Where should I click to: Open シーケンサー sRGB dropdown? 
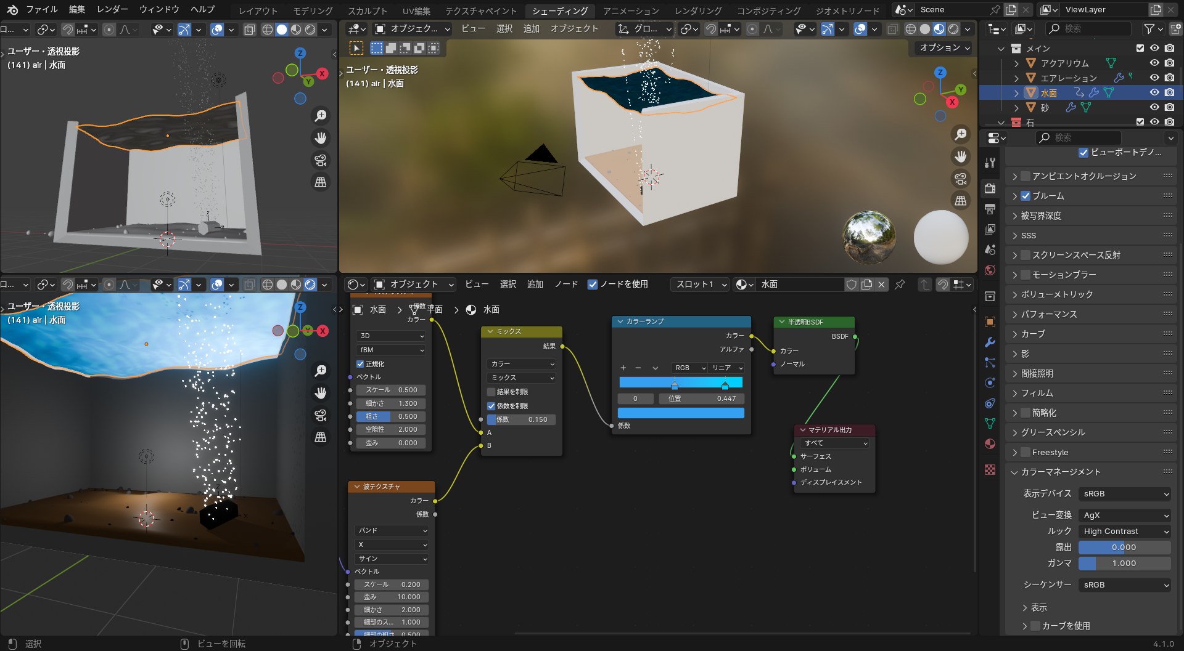pos(1125,585)
